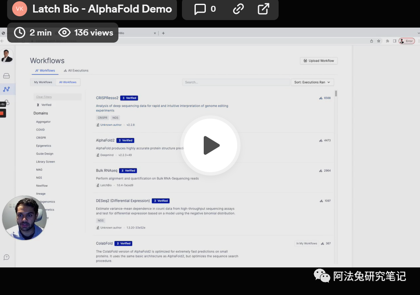
Task: Play the AlphaFold demo video
Action: click(210, 145)
